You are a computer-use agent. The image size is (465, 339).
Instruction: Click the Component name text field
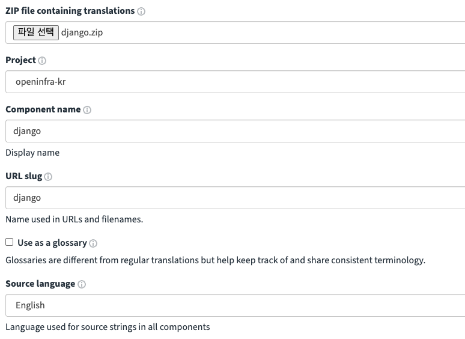click(234, 131)
